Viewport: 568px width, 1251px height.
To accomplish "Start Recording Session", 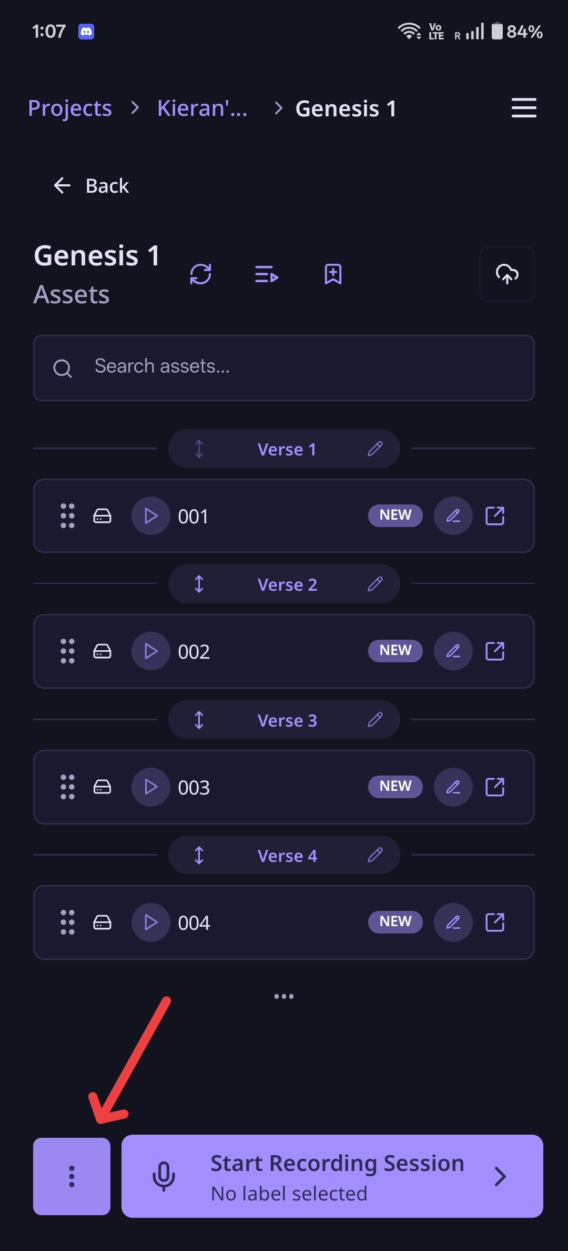I will [x=332, y=1176].
